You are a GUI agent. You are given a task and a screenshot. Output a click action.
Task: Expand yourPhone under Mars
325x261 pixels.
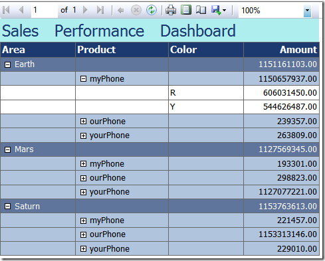coord(83,192)
